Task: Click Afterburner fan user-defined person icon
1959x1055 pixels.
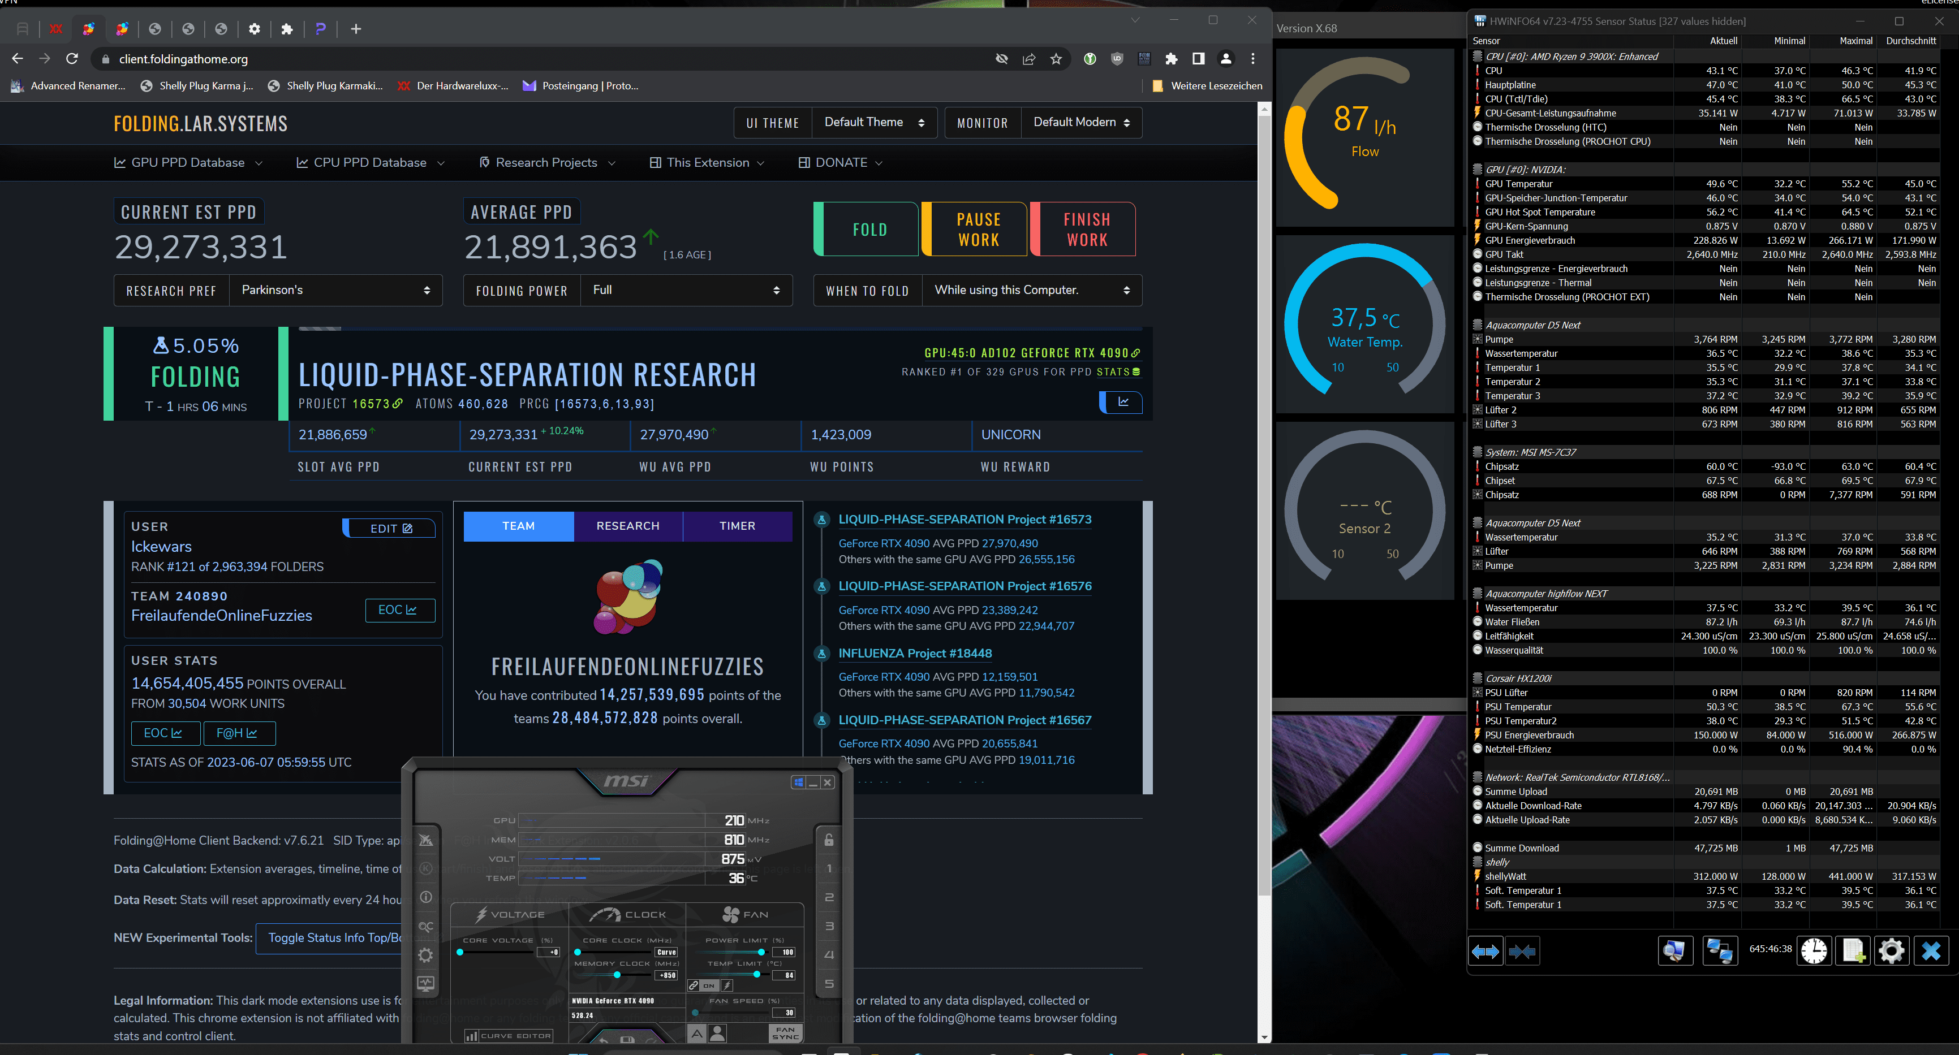Action: 717,1033
